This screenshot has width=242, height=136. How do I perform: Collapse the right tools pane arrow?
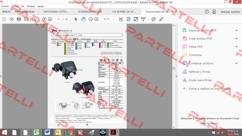[x=176, y=76]
